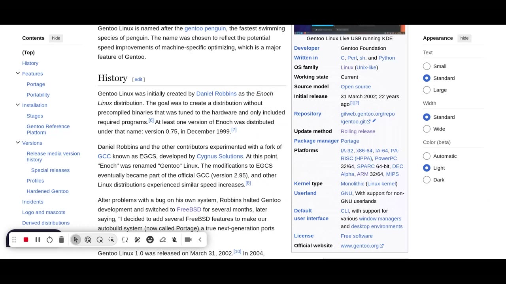Pause the screen recording
This screenshot has height=284, width=506.
tap(38, 239)
